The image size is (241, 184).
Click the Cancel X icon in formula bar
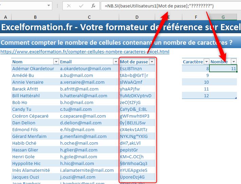tap(69, 6)
